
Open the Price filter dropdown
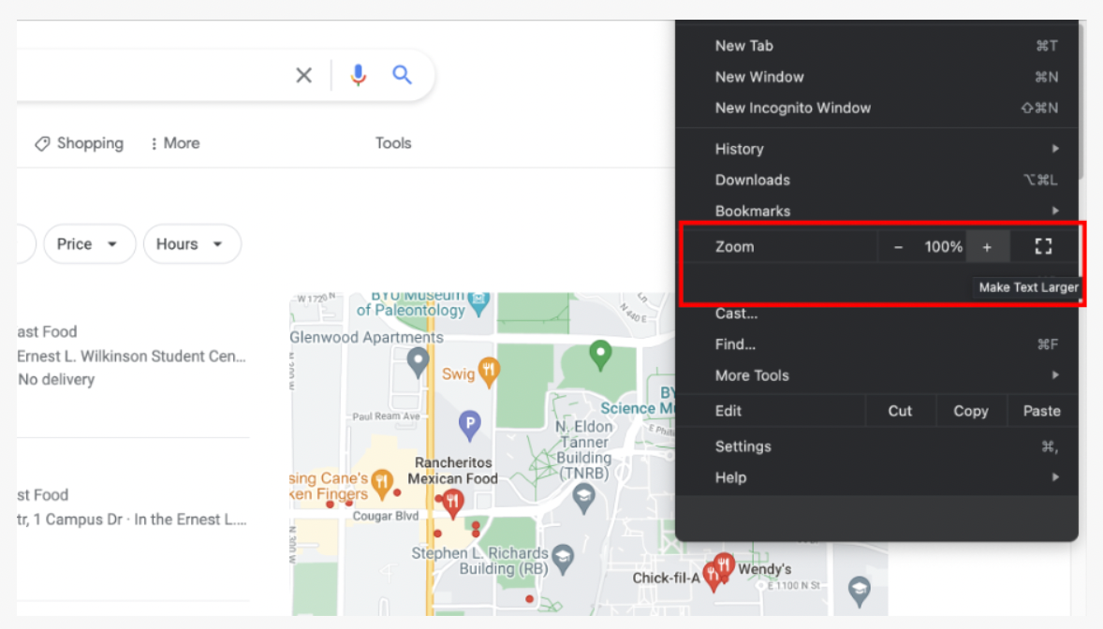coord(89,244)
